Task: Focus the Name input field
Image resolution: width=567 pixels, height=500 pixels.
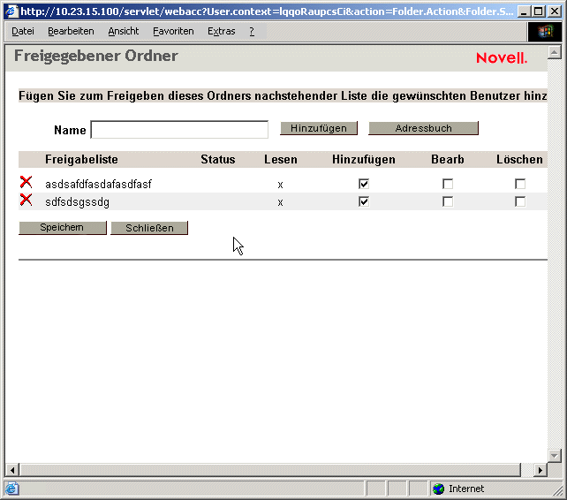Action: click(x=179, y=130)
